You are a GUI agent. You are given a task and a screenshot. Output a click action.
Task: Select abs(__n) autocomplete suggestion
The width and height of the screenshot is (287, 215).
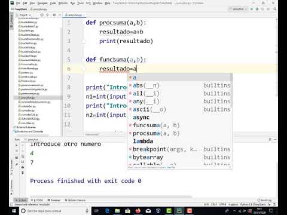tap(179, 85)
